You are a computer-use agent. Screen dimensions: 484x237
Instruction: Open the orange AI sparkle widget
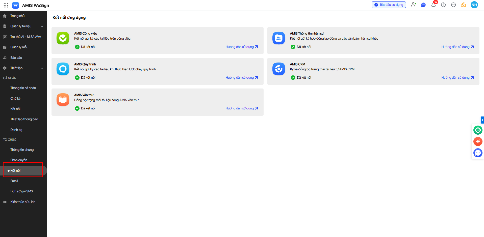(478, 141)
